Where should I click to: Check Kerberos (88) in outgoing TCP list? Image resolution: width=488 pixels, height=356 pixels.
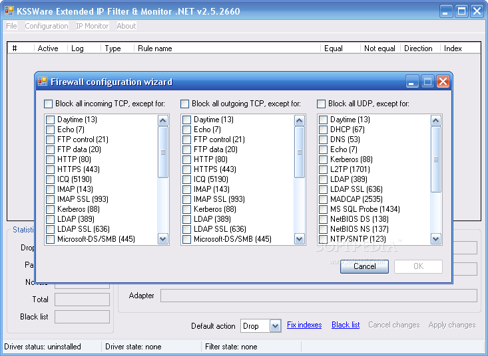pos(186,209)
